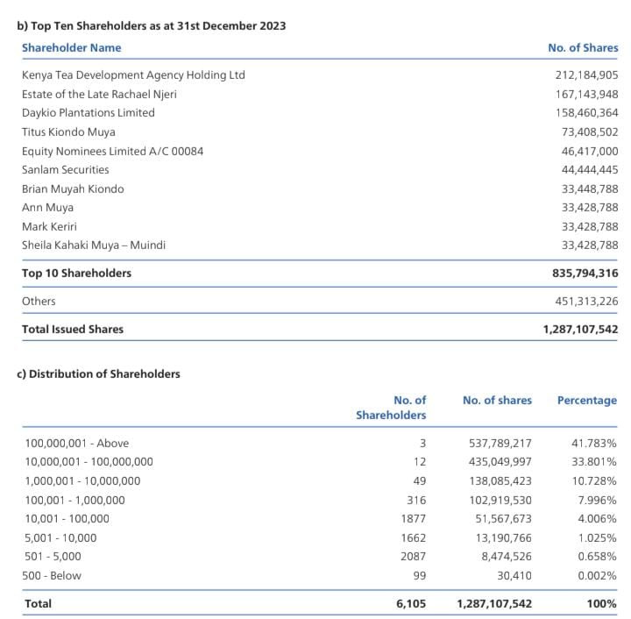The height and width of the screenshot is (619, 631).
Task: Click the shareholder count 2087
Action: click(x=414, y=557)
